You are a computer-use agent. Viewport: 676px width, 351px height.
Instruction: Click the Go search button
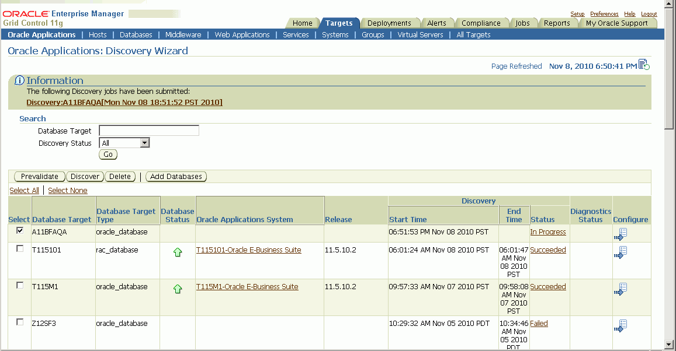(x=108, y=155)
